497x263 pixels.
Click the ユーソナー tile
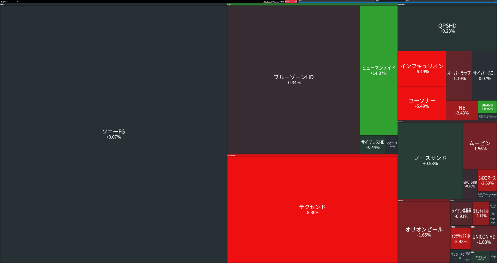[422, 103]
